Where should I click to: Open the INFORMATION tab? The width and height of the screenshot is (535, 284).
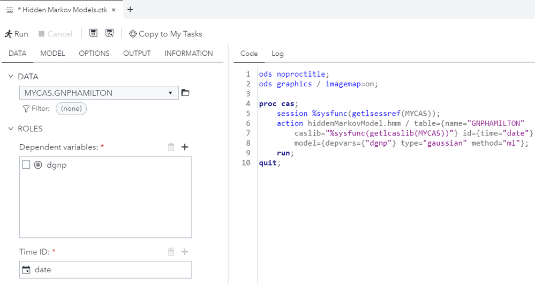189,54
